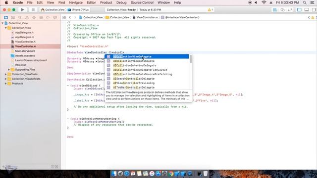Open Spotlight search in menu bar

click(305, 2)
